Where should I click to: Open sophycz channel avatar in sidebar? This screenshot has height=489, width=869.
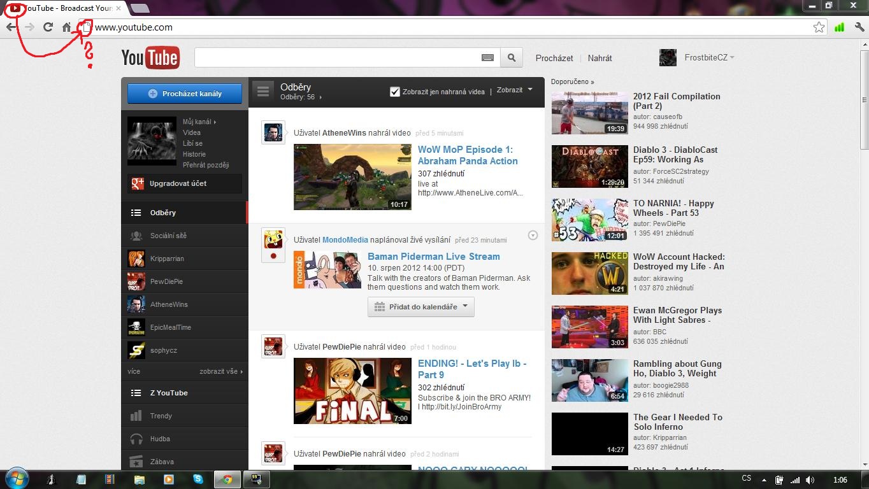click(x=136, y=350)
